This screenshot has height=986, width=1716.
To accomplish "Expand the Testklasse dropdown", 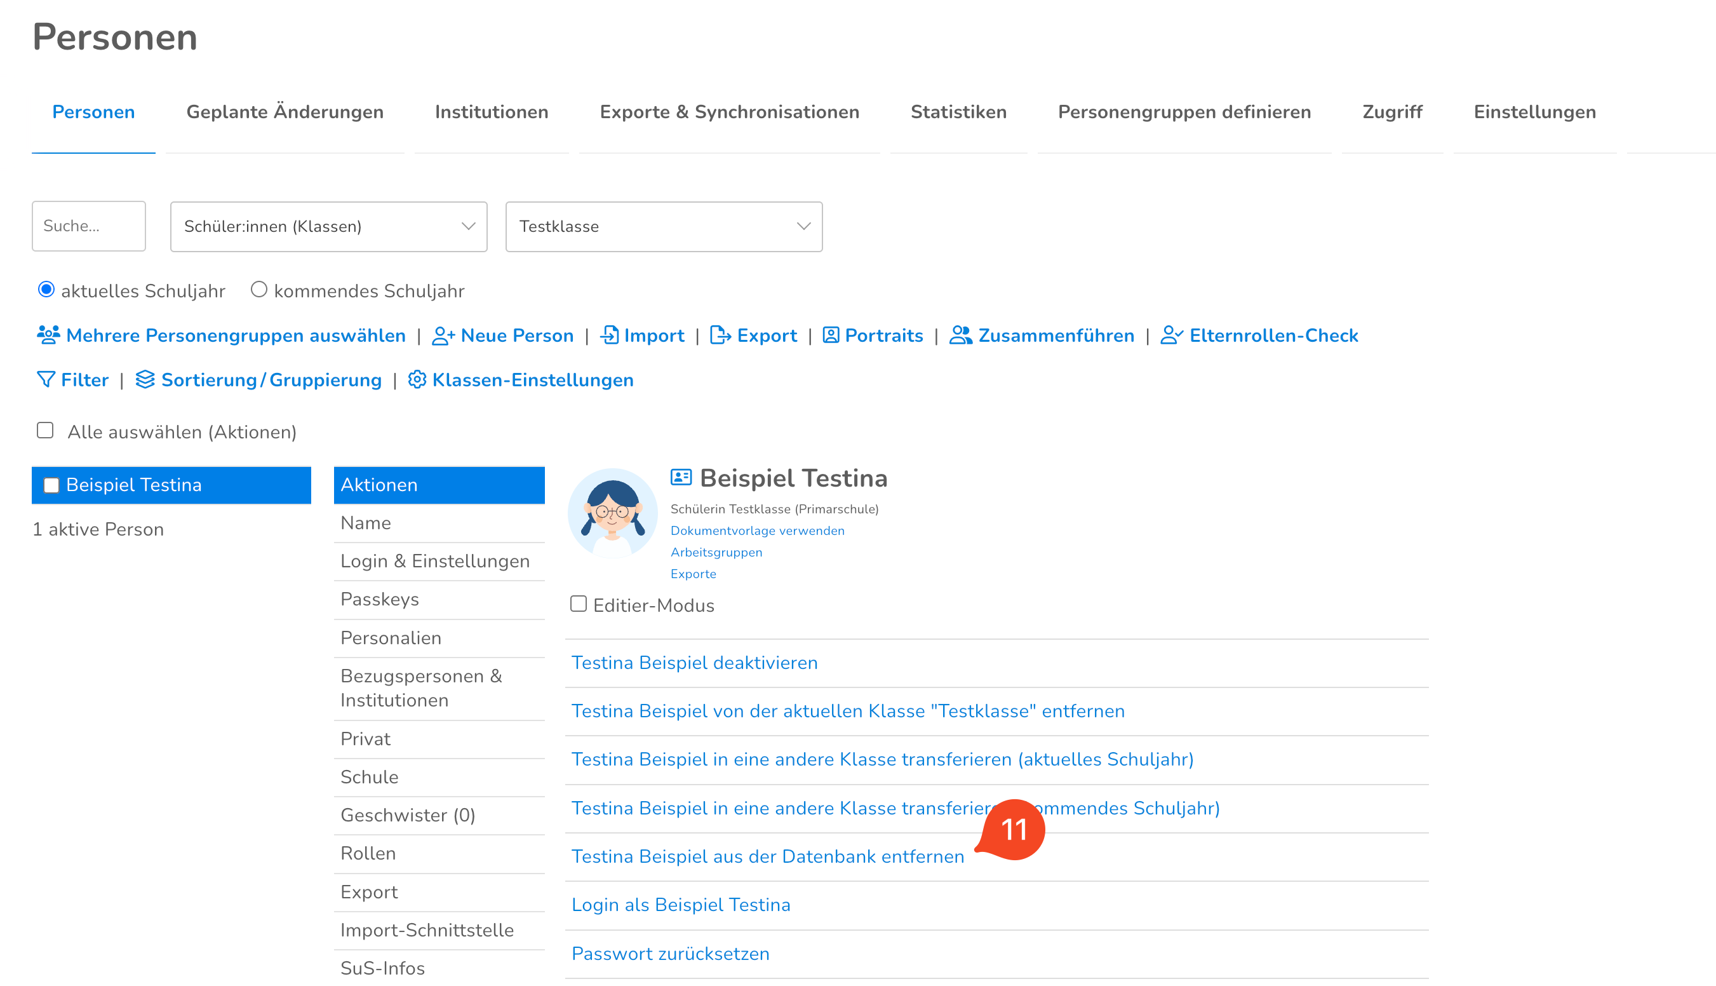I will (x=664, y=226).
